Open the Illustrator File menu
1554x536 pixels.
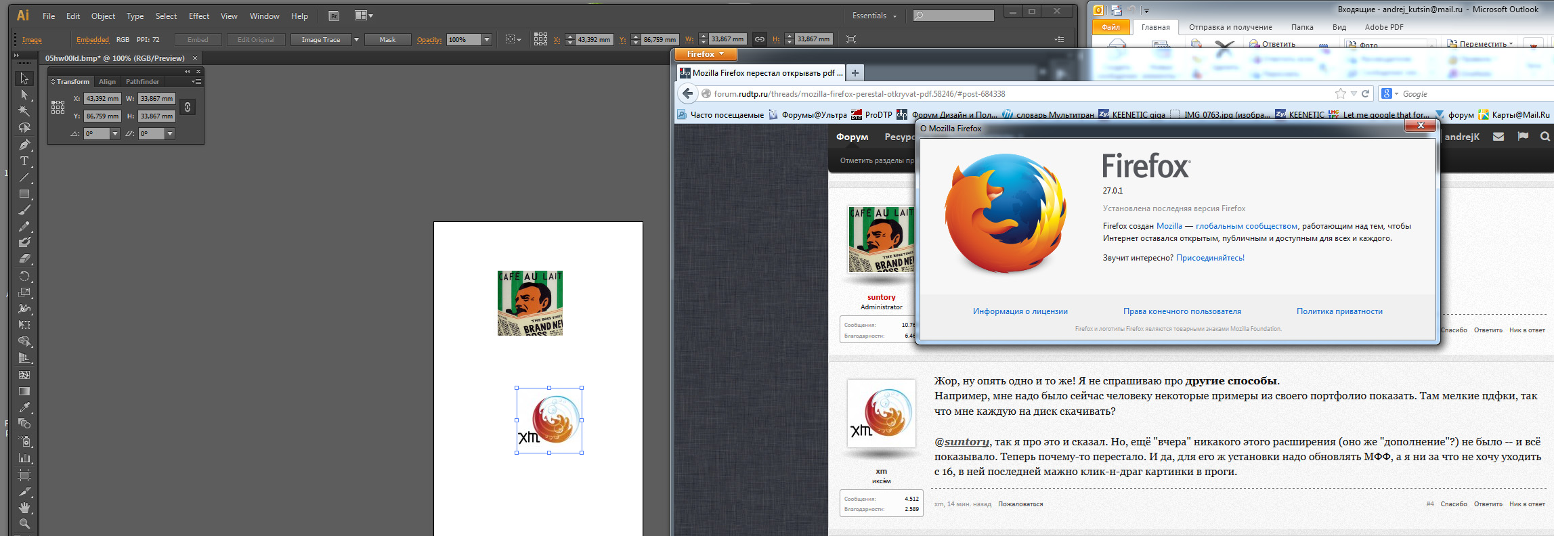click(49, 16)
